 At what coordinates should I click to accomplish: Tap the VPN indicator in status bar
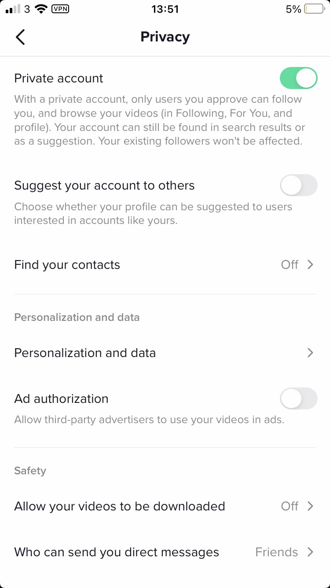tap(60, 9)
